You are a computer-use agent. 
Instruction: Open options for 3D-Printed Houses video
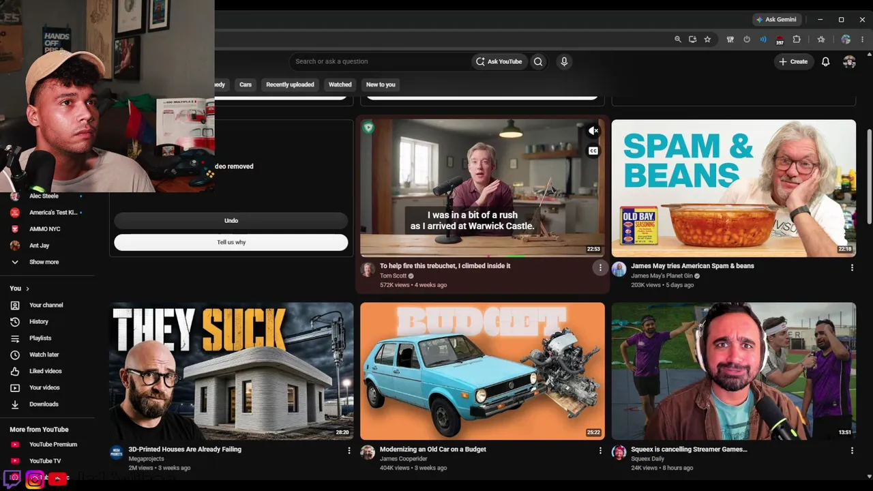pos(349,451)
